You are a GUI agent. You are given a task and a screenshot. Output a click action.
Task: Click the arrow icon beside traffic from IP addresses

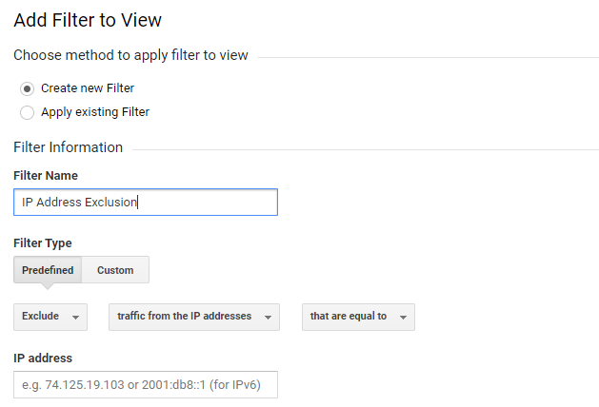click(x=268, y=318)
